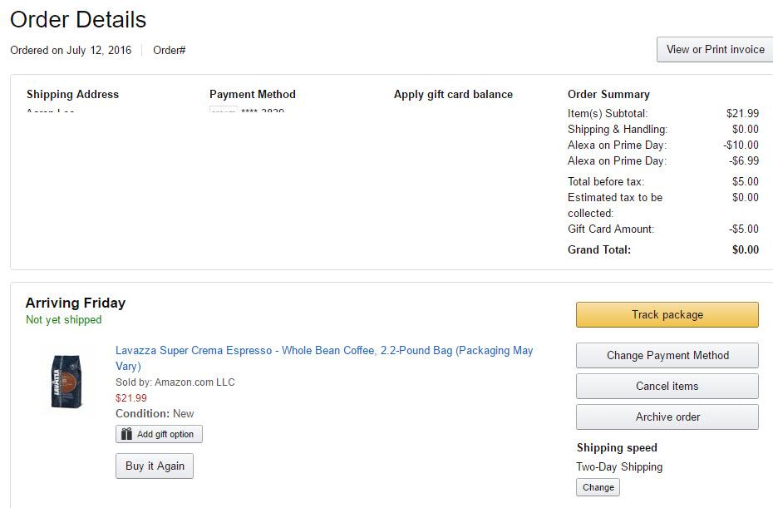Screen dimensions: 773x508
Task: Open the View or Print invoice button
Action: click(715, 50)
